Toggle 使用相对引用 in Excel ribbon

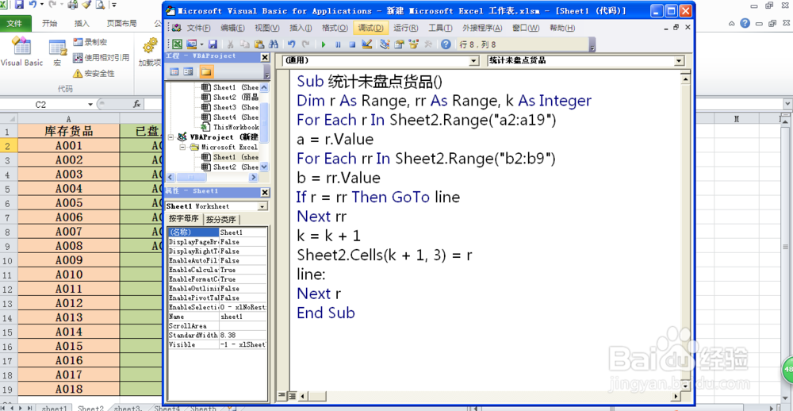point(102,58)
